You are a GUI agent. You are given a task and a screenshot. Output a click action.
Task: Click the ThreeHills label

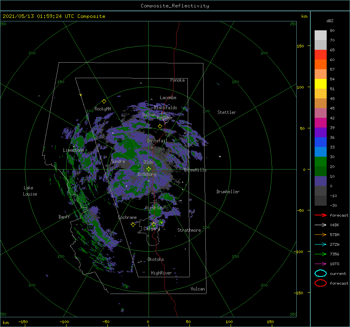pos(195,170)
